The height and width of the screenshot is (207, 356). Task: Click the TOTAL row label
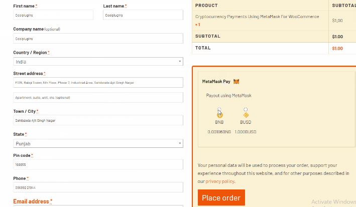pos(203,48)
